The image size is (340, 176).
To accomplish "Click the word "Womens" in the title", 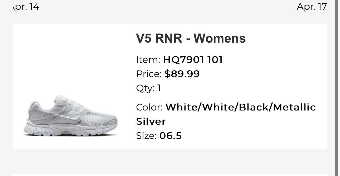I will [x=220, y=38].
